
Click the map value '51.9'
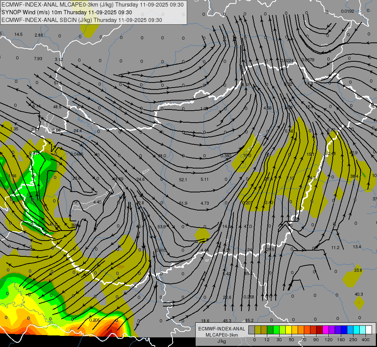183,203
